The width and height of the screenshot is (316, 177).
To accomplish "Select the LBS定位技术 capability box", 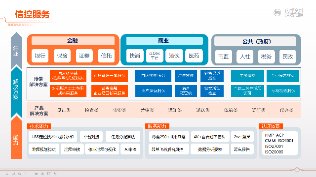I will [53, 137].
